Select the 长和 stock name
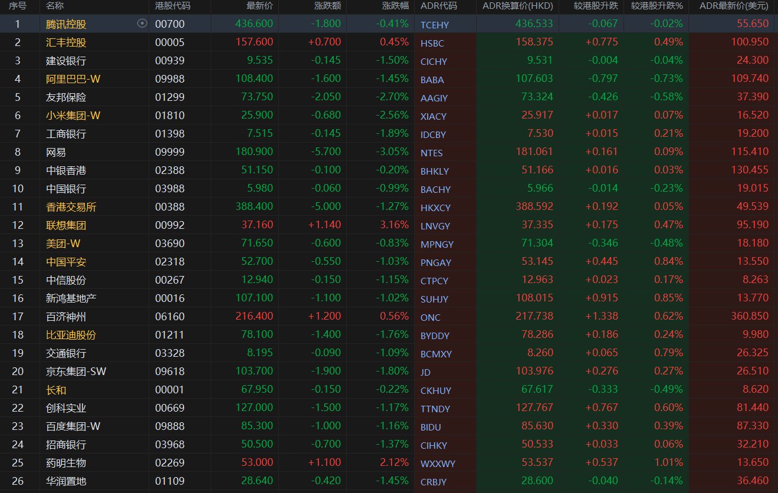 click(56, 390)
